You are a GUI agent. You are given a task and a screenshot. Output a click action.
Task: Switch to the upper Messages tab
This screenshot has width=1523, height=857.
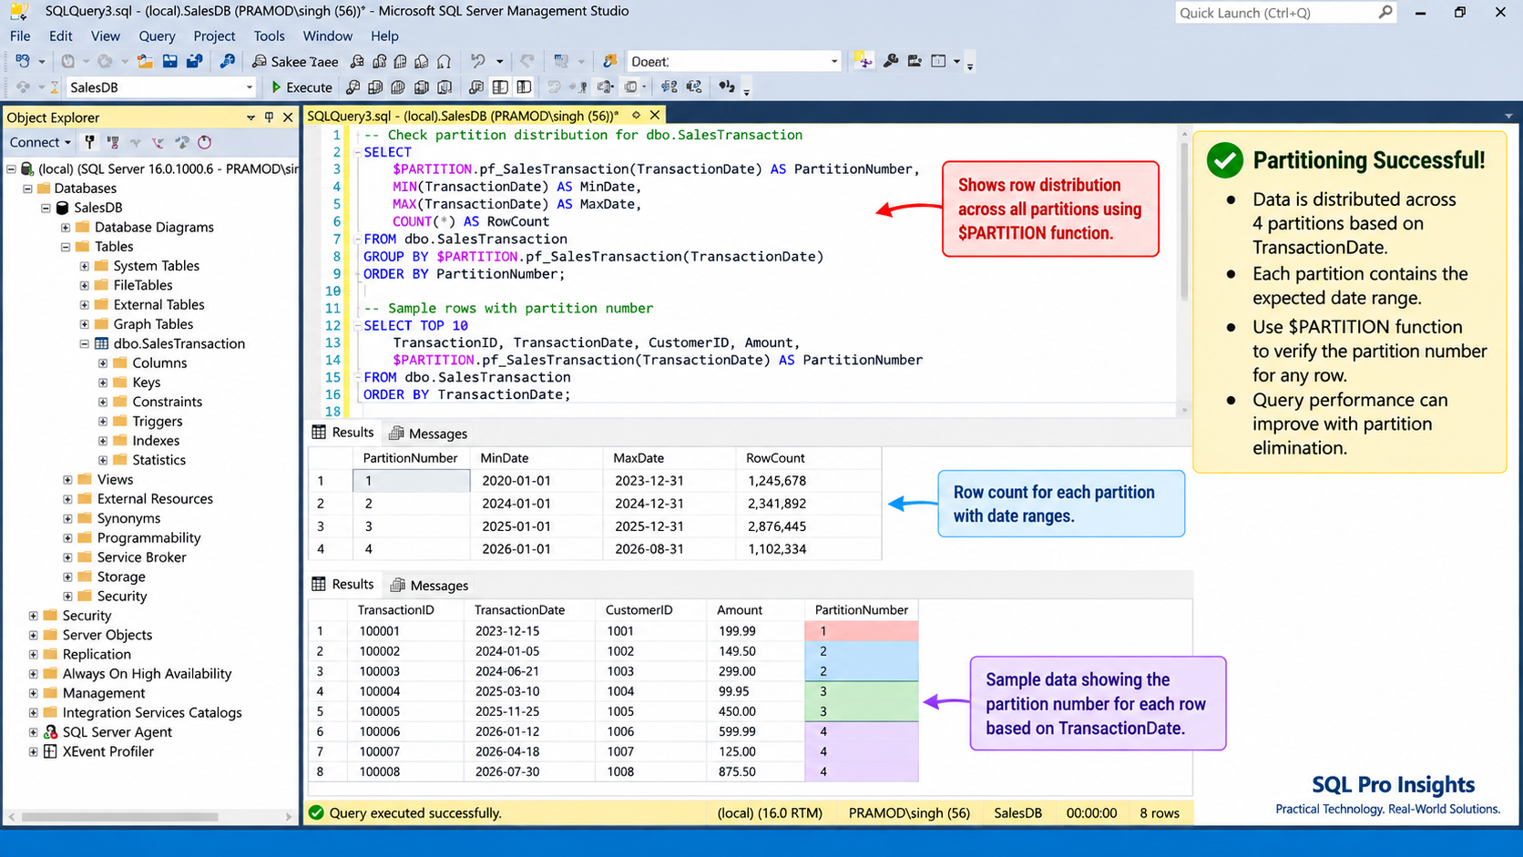pyautogui.click(x=428, y=434)
